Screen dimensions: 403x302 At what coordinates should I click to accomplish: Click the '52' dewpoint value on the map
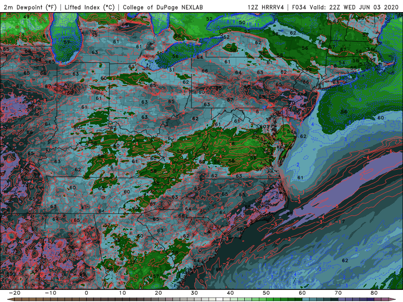pyautogui.click(x=209, y=19)
